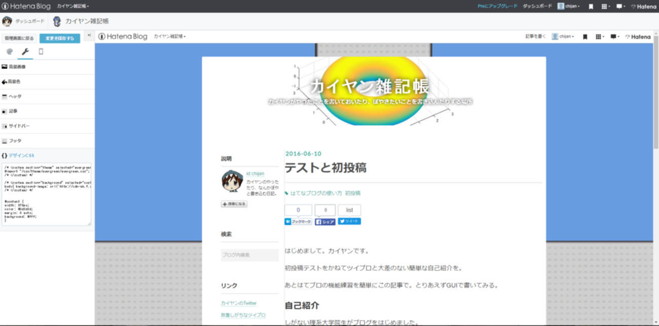Click 変更を保存する button
The width and height of the screenshot is (659, 326).
tap(60, 38)
